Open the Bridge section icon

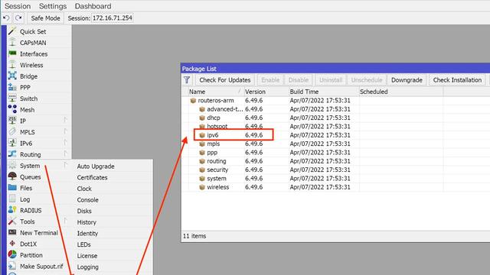tap(12, 76)
